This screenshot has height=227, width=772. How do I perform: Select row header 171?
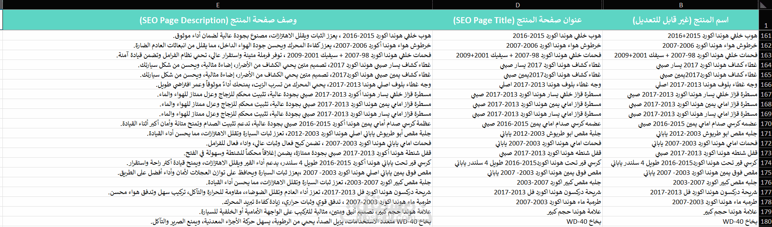[765, 133]
